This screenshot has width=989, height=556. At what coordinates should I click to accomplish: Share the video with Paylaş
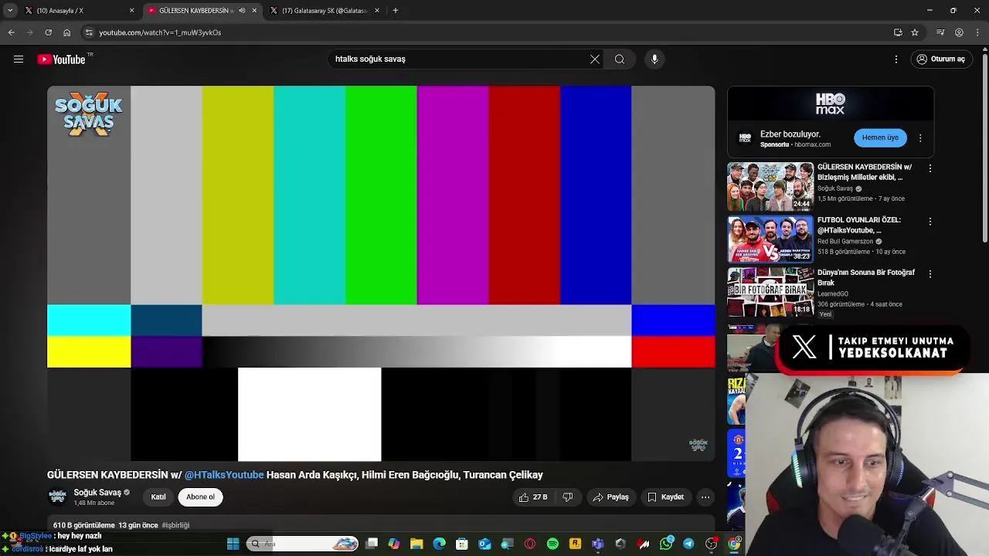coord(610,497)
